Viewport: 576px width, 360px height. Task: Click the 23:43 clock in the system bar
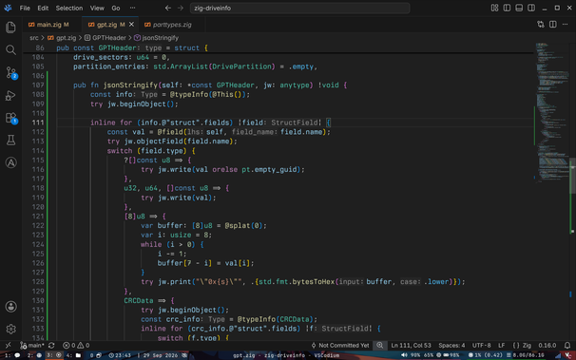120,355
